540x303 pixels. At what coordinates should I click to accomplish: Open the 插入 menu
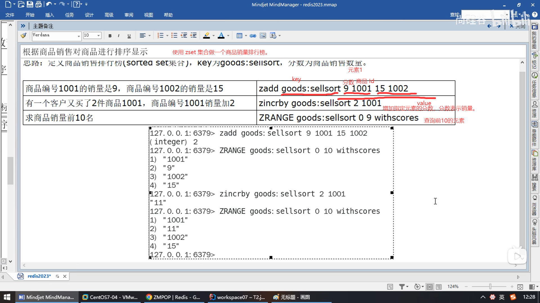(x=49, y=15)
